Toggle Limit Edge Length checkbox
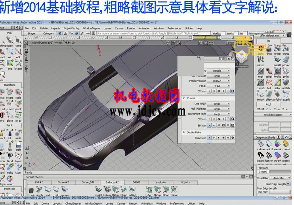The height and width of the screenshot is (205, 294). point(288,184)
